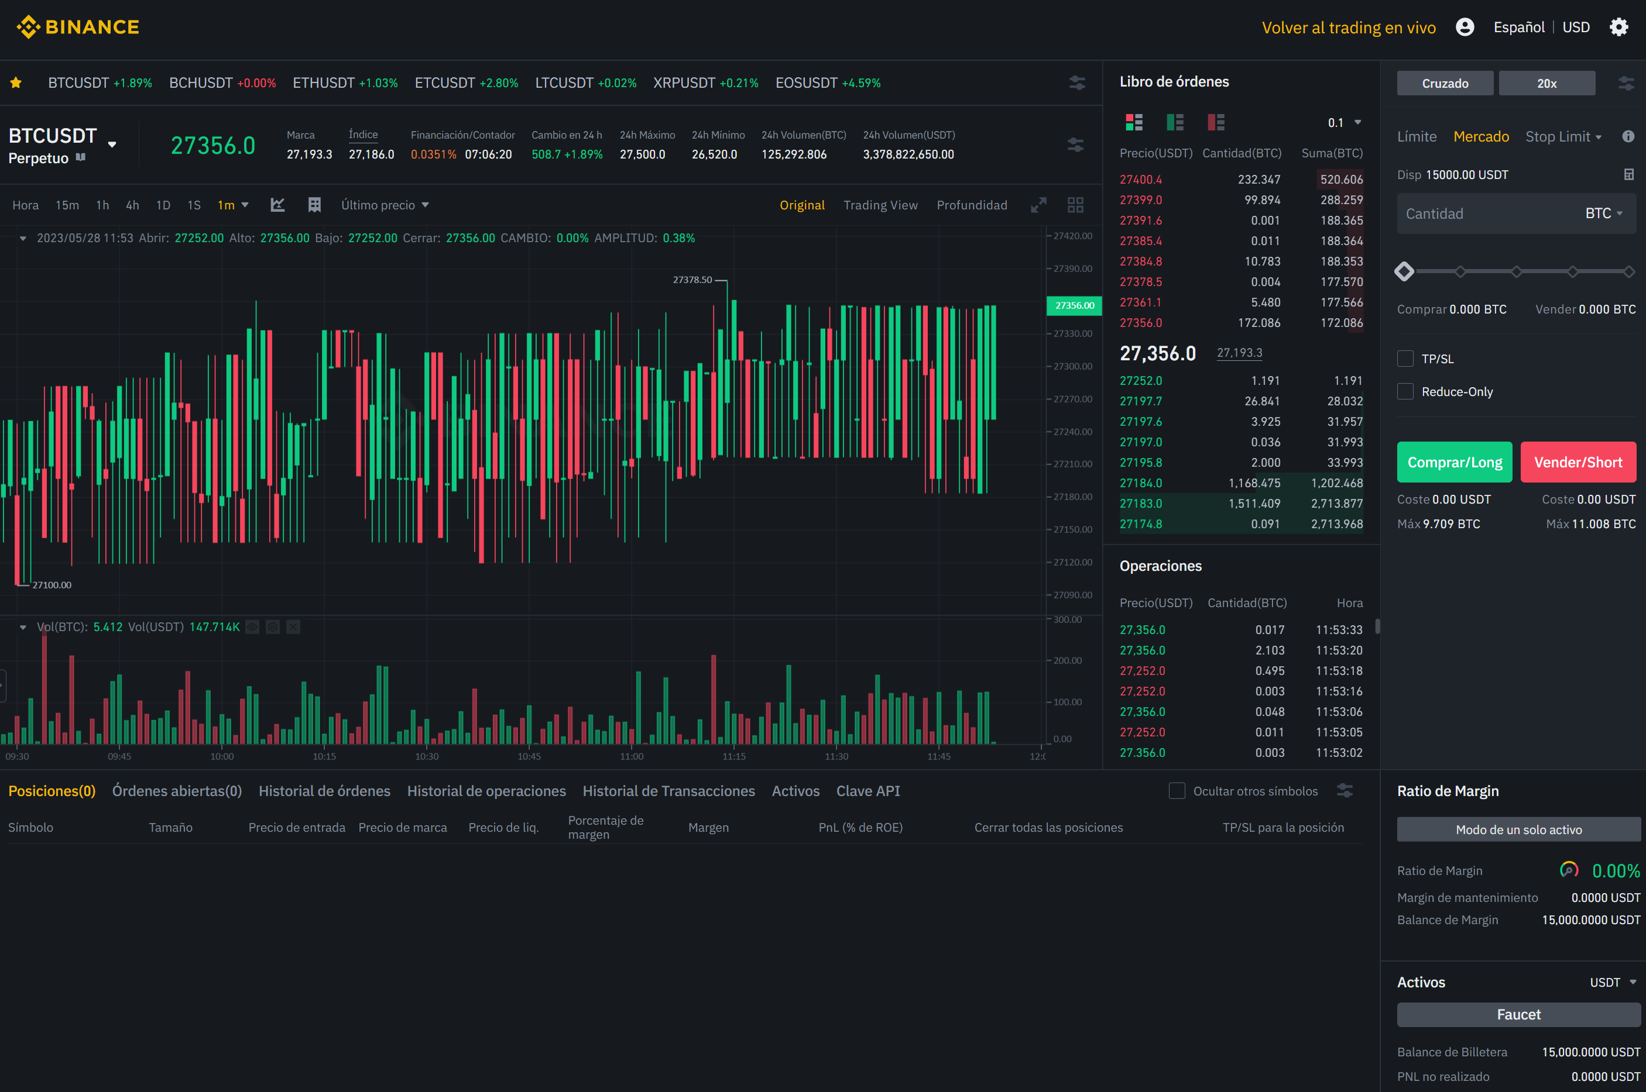Image resolution: width=1646 pixels, height=1092 pixels.
Task: Set quantity slider to maximum marker
Action: (1628, 271)
